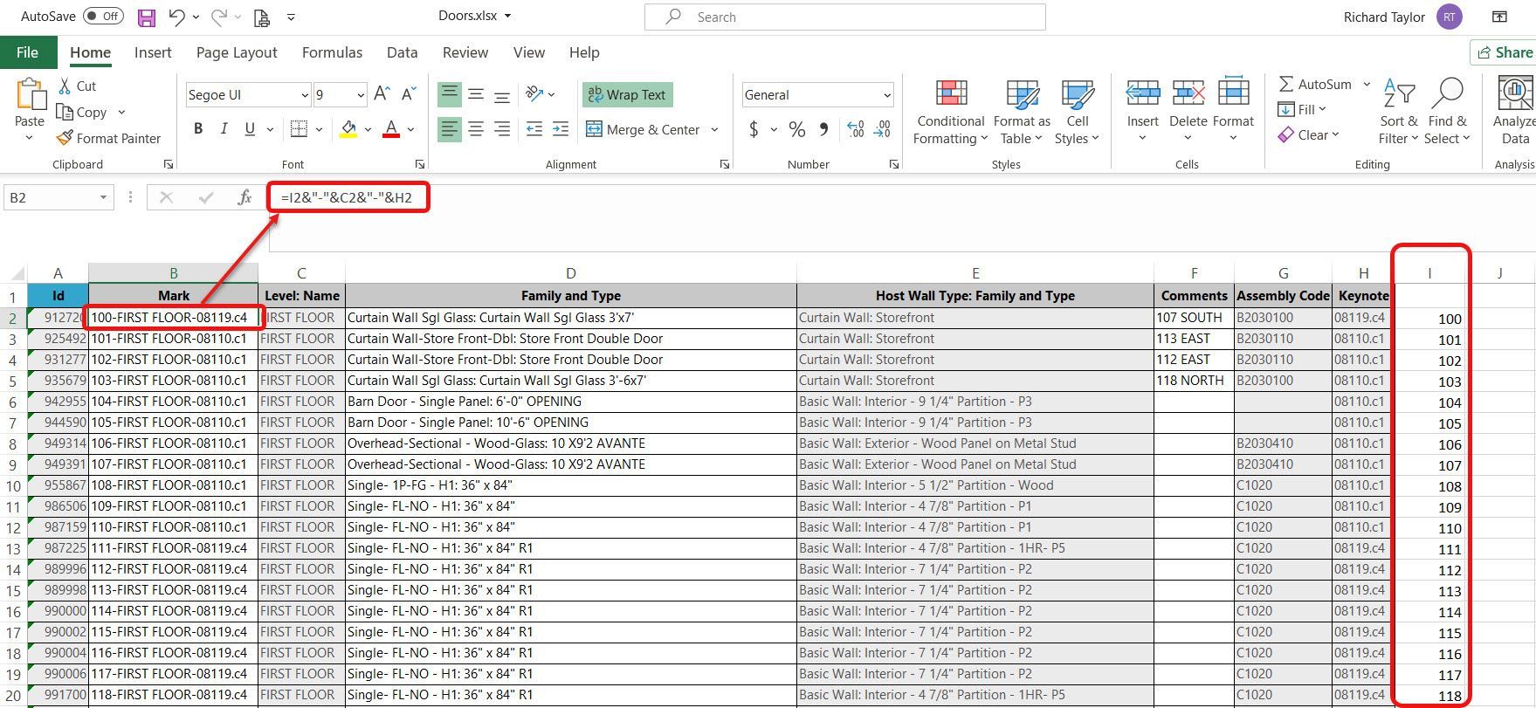1536x708 pixels.
Task: Decrease font size icon
Action: click(409, 94)
